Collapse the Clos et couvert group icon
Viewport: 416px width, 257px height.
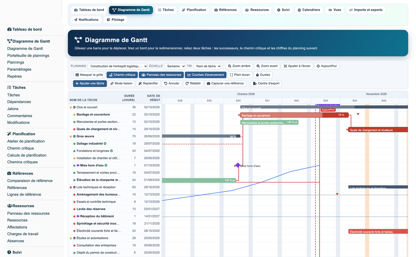(x=74, y=107)
